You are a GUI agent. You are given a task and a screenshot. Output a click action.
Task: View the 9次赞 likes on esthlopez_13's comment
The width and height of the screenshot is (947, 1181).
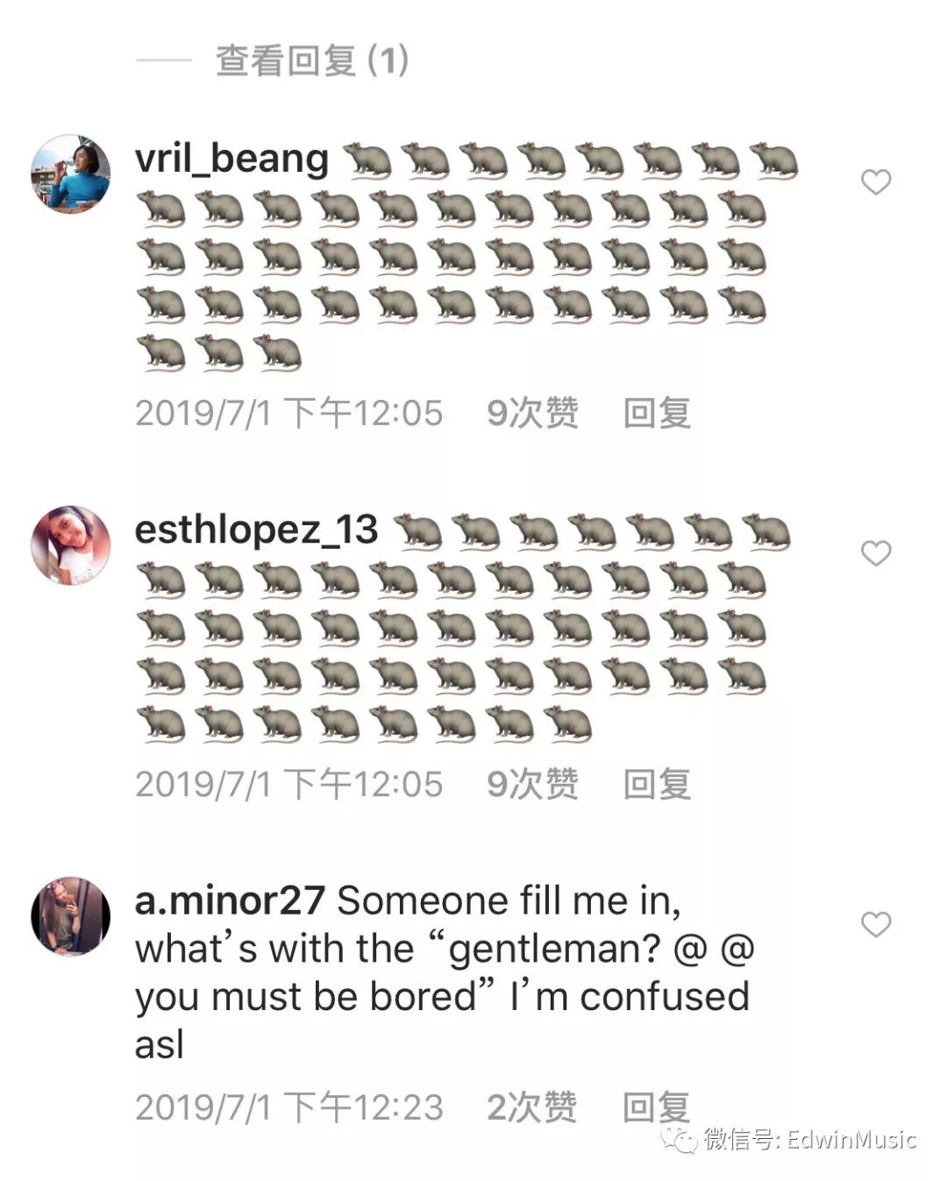tap(533, 784)
